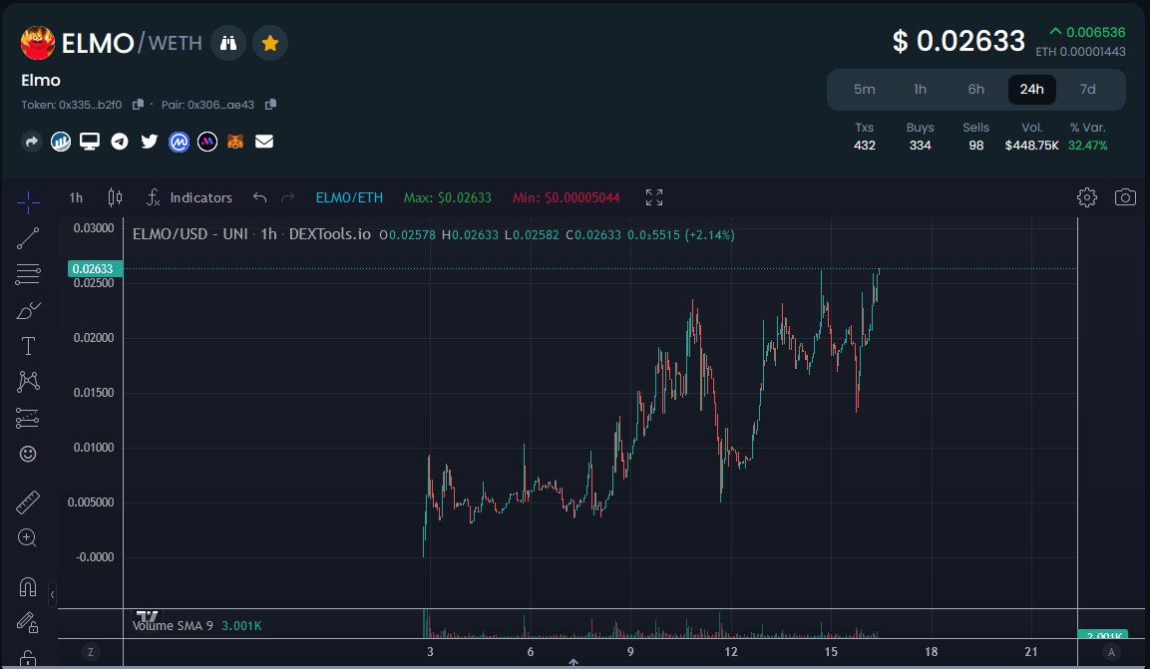This screenshot has height=669, width=1150.
Task: Click the 0.02633 price axis label
Action: pyautogui.click(x=96, y=269)
